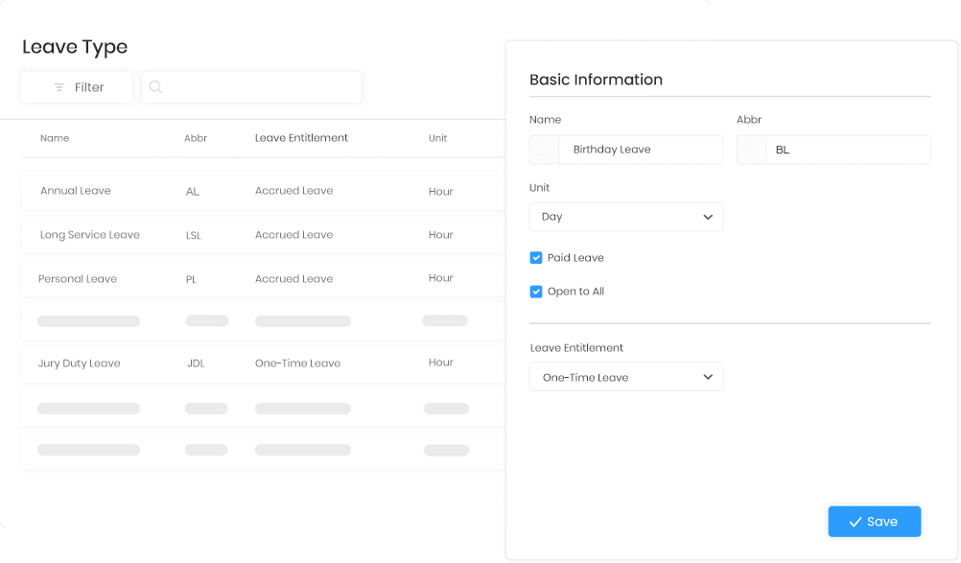
Task: Click Accrued Leave in Personal Leave row
Action: [x=294, y=279]
